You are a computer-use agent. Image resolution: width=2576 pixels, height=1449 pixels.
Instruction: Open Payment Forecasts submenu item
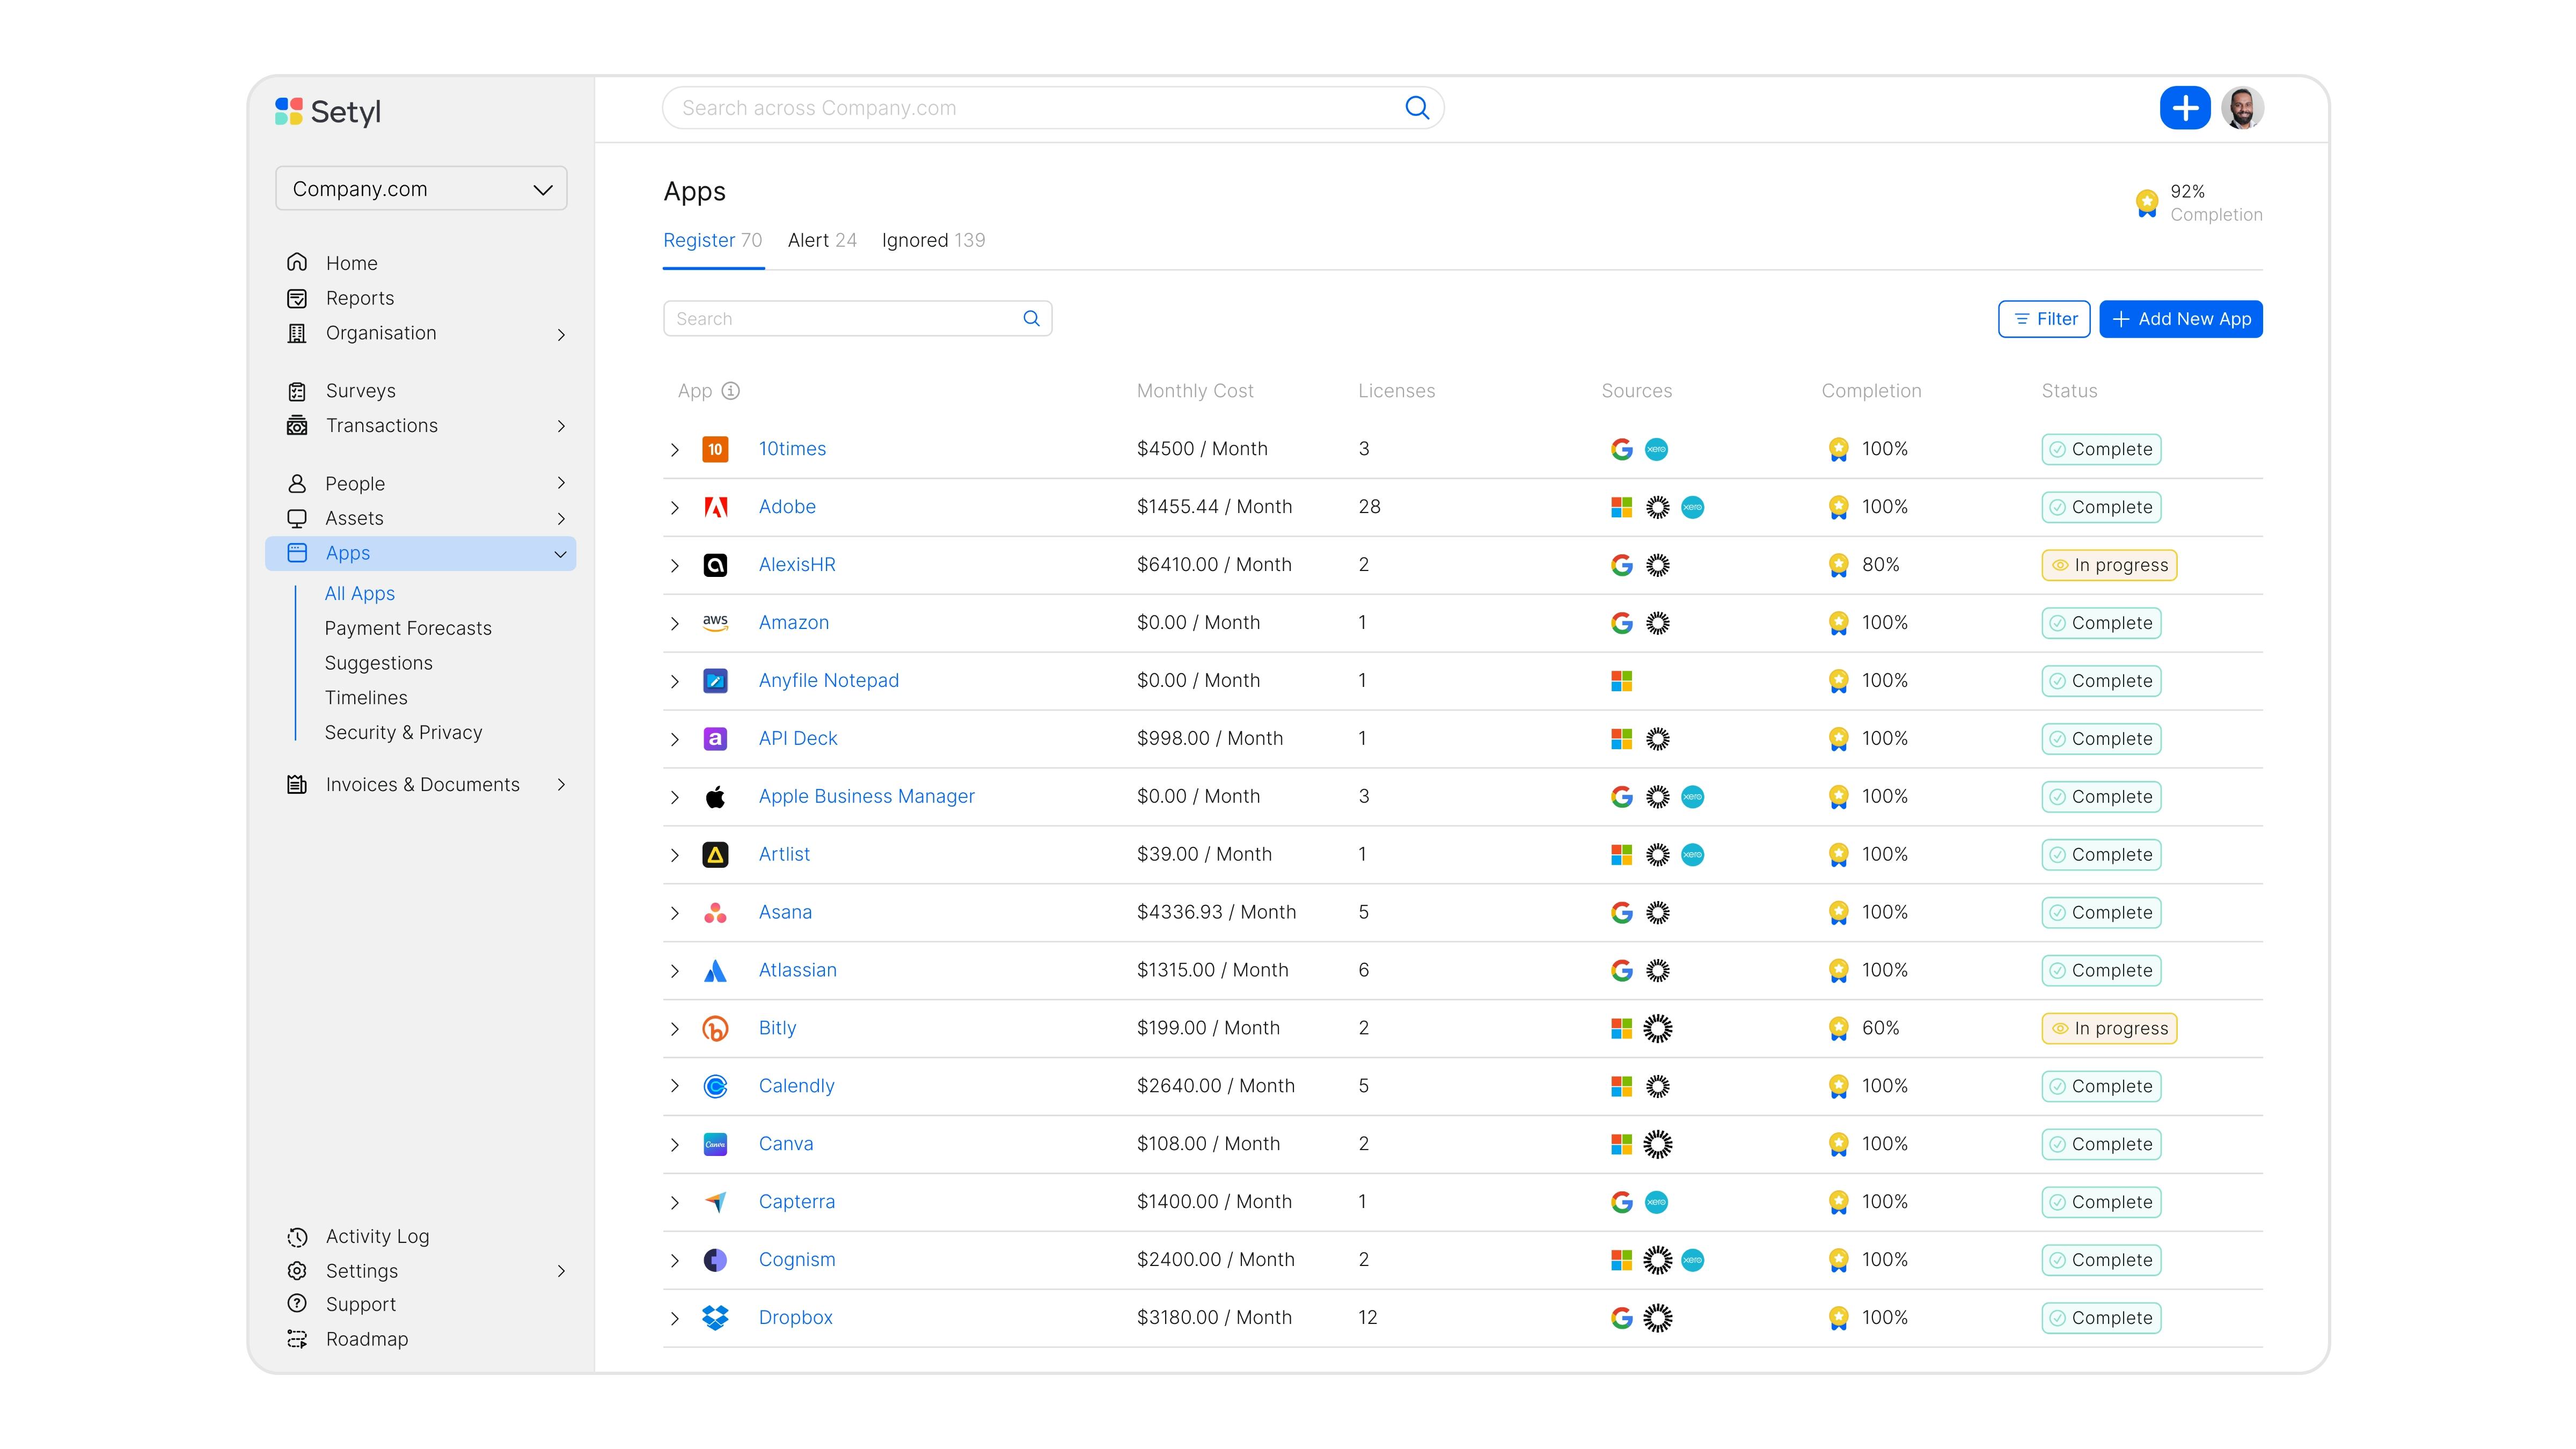408,628
